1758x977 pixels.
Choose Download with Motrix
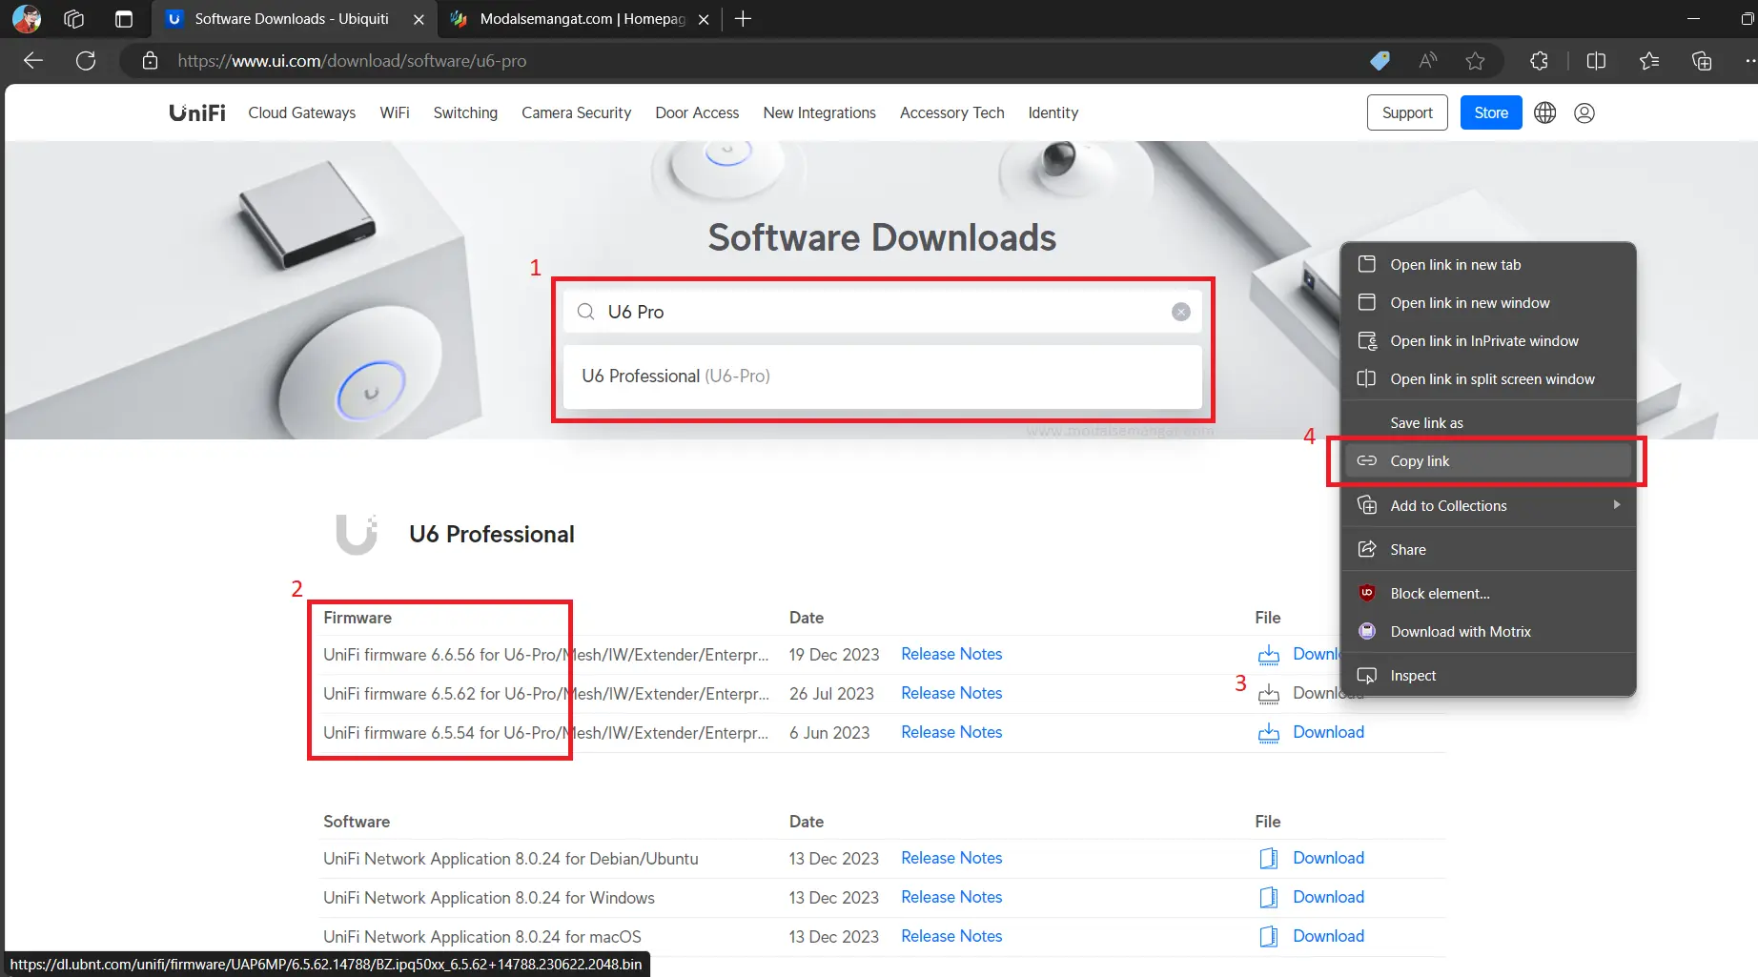point(1488,632)
